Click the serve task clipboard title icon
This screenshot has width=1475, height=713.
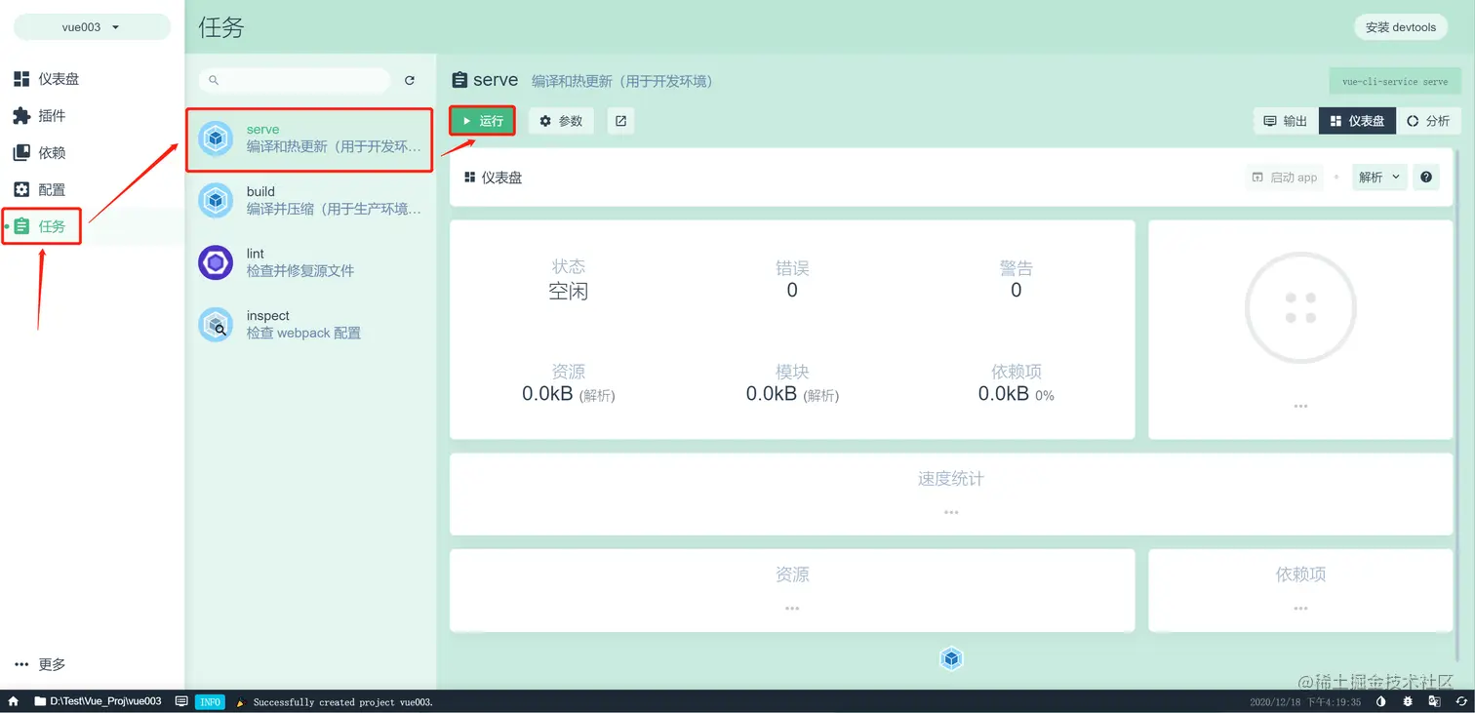pyautogui.click(x=459, y=80)
